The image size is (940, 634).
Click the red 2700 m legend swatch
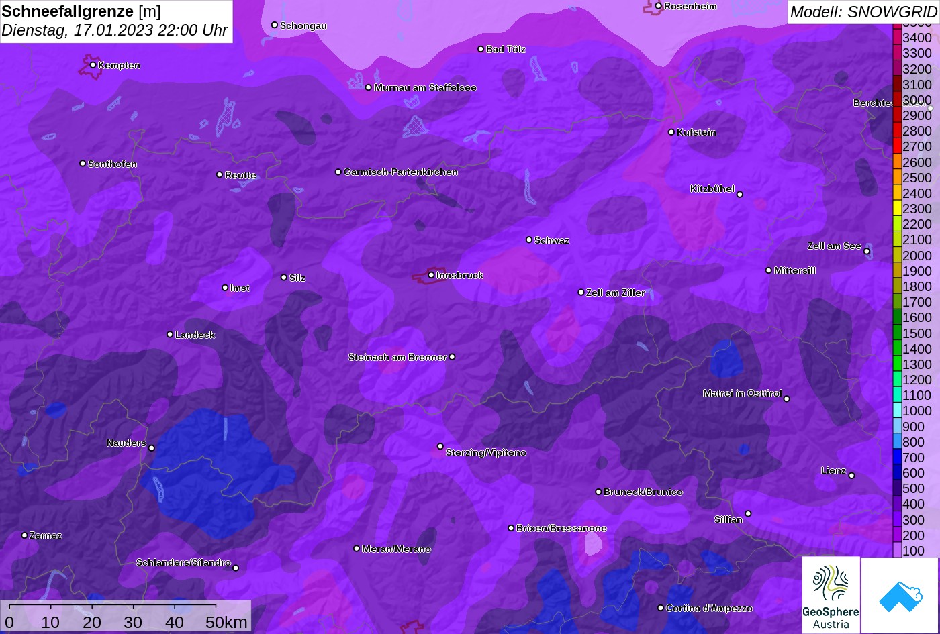tap(897, 146)
